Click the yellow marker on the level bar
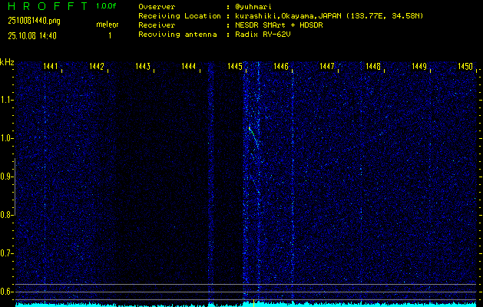 tap(253, 303)
